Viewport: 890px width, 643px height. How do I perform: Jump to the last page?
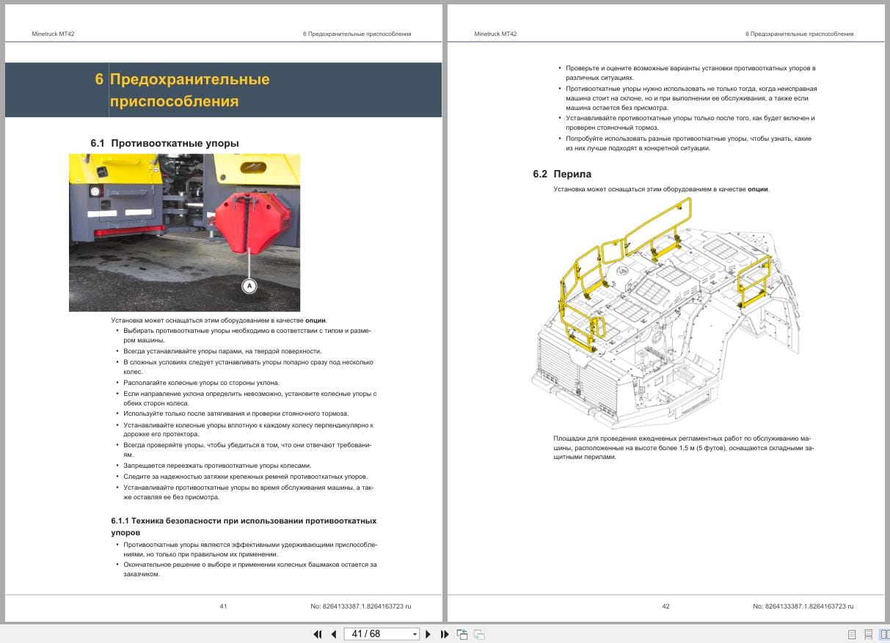[x=445, y=634]
